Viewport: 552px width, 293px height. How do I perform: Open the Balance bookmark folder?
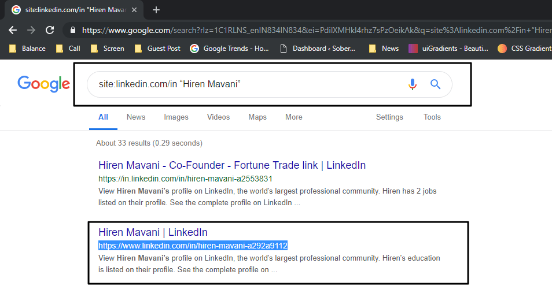(x=27, y=49)
